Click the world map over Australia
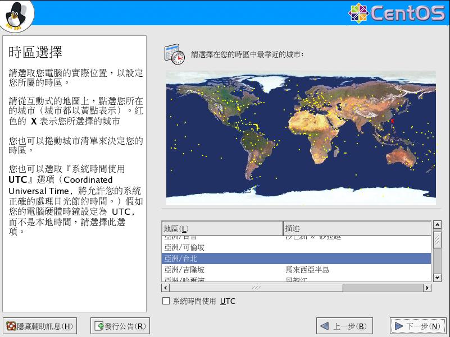 (401, 158)
